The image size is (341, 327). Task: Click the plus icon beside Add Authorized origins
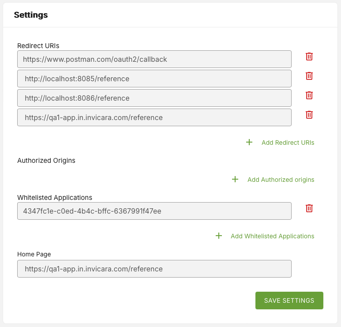pyautogui.click(x=235, y=180)
